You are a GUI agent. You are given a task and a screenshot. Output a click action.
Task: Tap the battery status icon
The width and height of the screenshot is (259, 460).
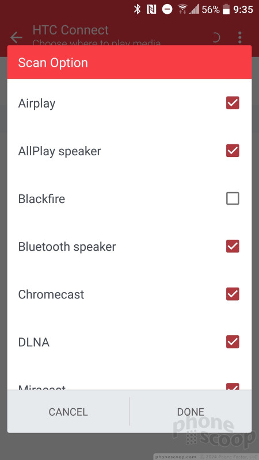tap(226, 9)
